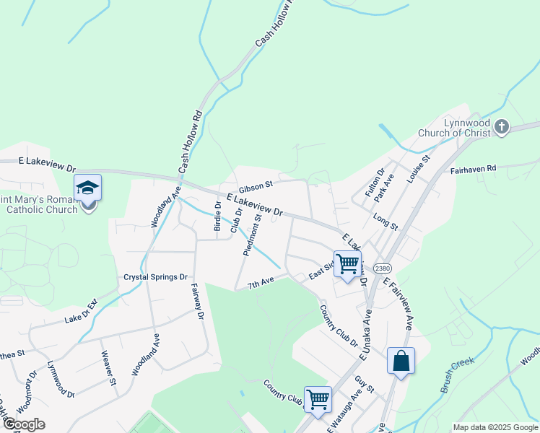The height and width of the screenshot is (433, 540).
Task: Click the Lynnwood Church of Christ label
Action: pos(455,128)
